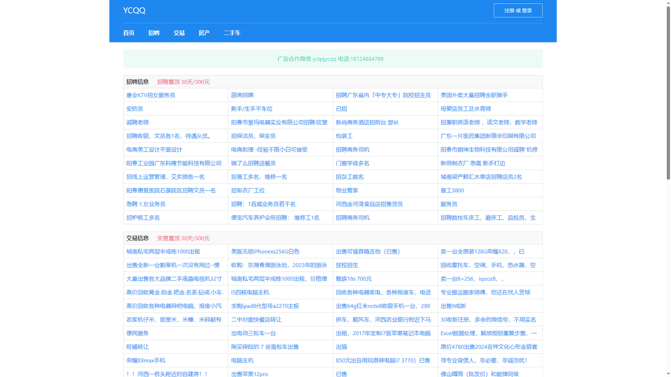Open listing 便民服务
This screenshot has height=377, width=671.
[137, 333]
